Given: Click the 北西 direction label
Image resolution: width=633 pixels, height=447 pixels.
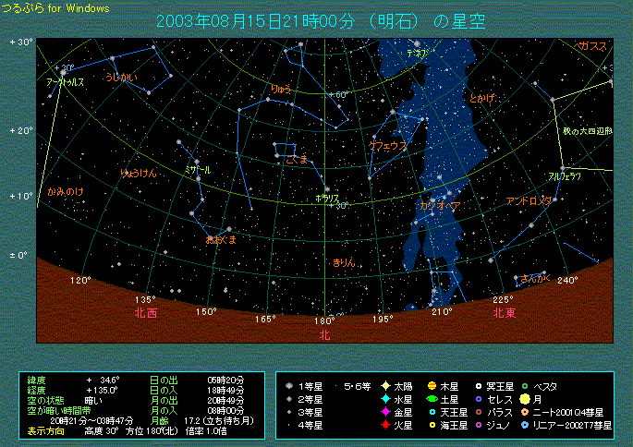Looking at the screenshot, I should click(146, 313).
